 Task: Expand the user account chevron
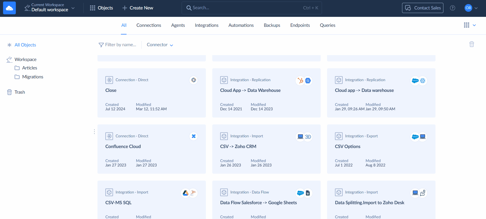(x=476, y=8)
